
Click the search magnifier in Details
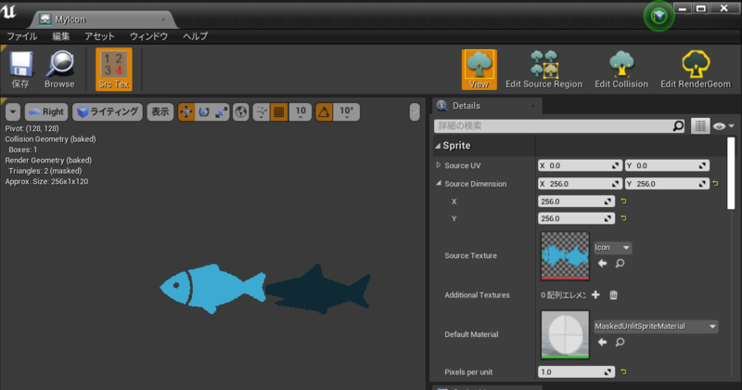(678, 126)
